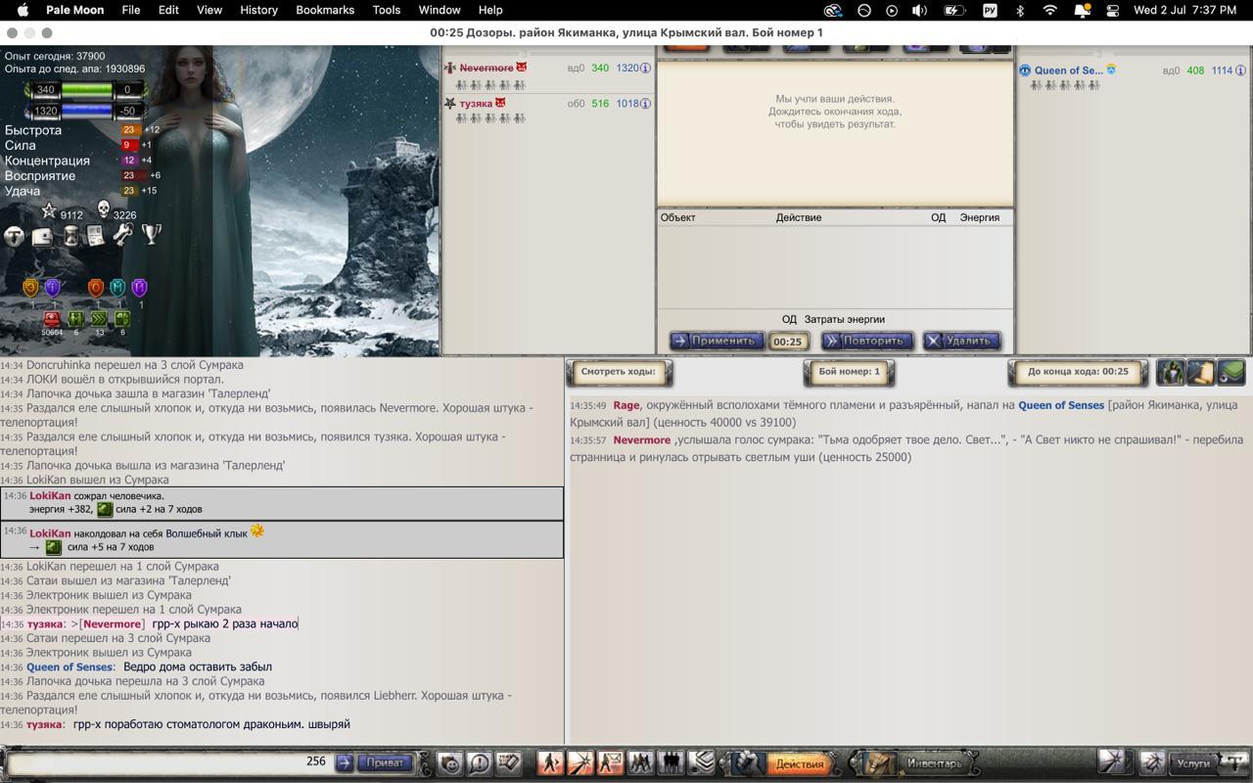
Task: Click тузяка name in team list
Action: [x=476, y=103]
